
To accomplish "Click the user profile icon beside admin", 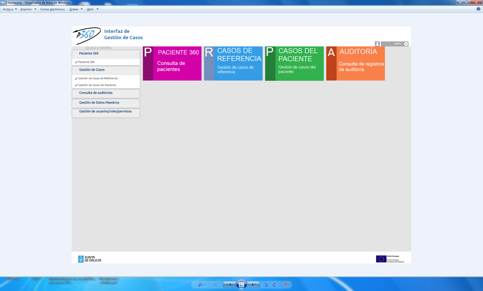I will click(377, 44).
